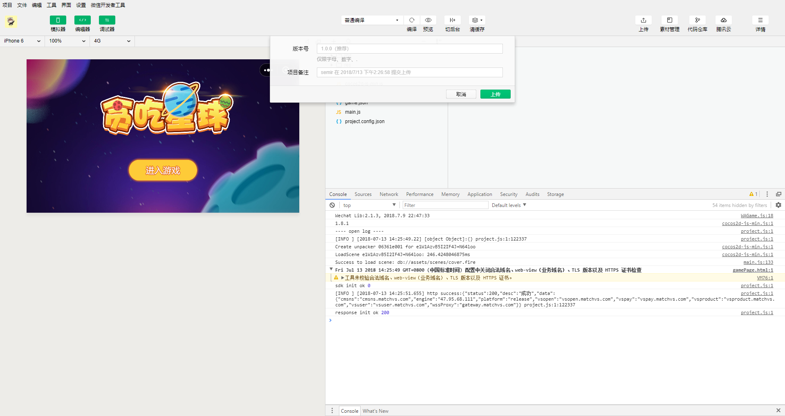
Task: Open console settings gear icon
Action: coord(778,205)
